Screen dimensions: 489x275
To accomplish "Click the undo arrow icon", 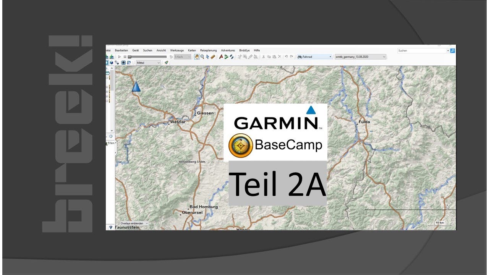I will [x=286, y=57].
